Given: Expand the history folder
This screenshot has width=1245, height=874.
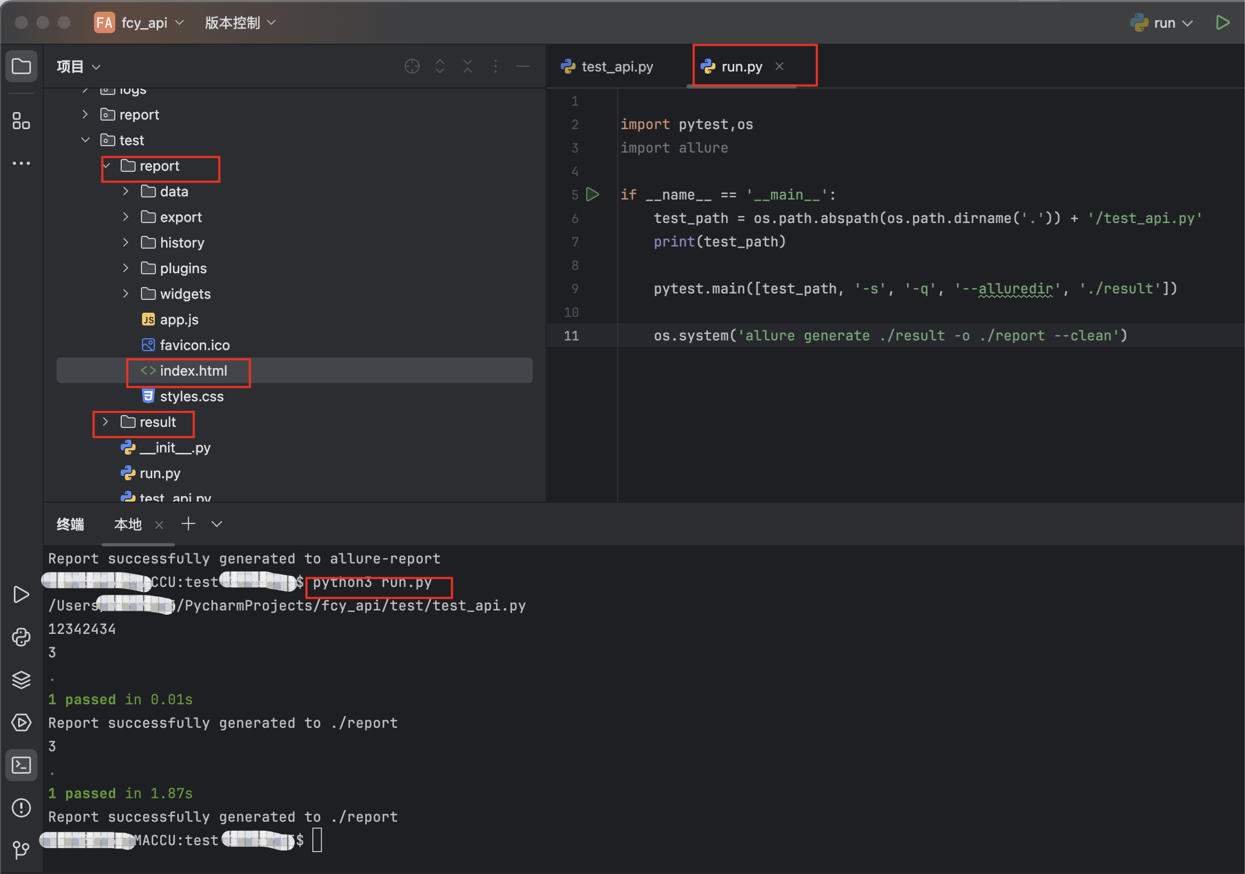Looking at the screenshot, I should [x=125, y=243].
